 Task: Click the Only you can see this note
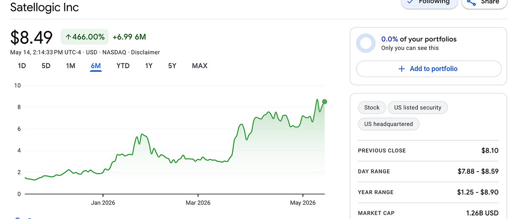(x=410, y=48)
